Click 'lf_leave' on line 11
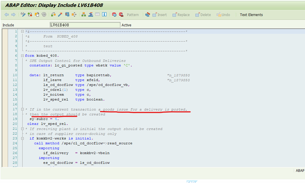The width and height of the screenshot is (305, 183). [52, 80]
